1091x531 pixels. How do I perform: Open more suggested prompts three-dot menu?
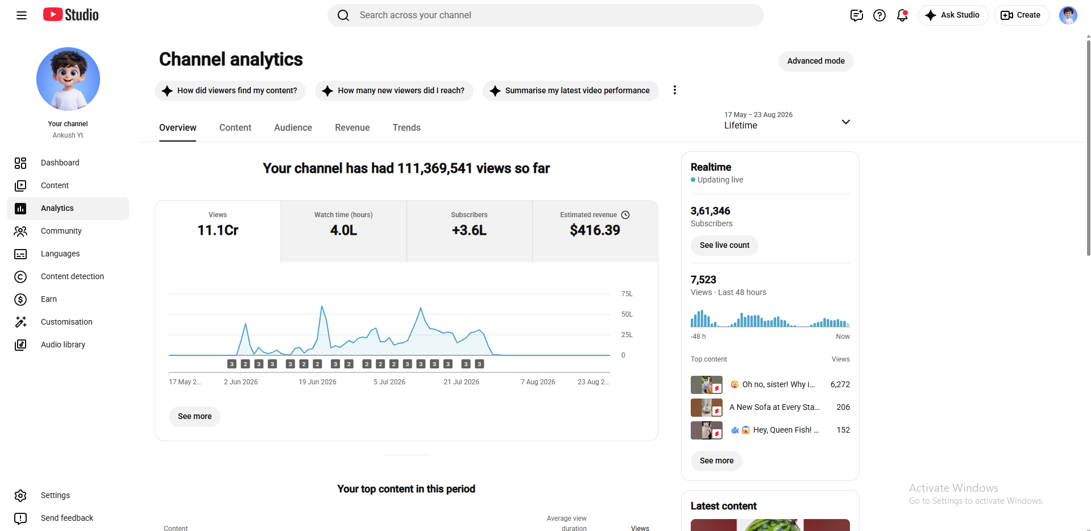[x=675, y=90]
